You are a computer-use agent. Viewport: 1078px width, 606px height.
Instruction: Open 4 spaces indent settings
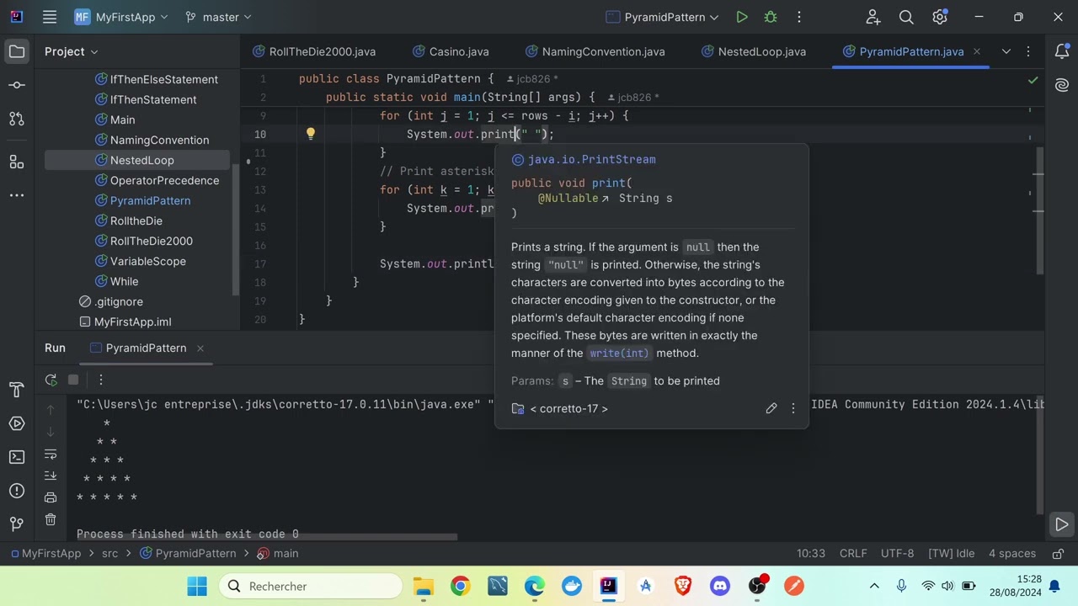tap(1012, 553)
